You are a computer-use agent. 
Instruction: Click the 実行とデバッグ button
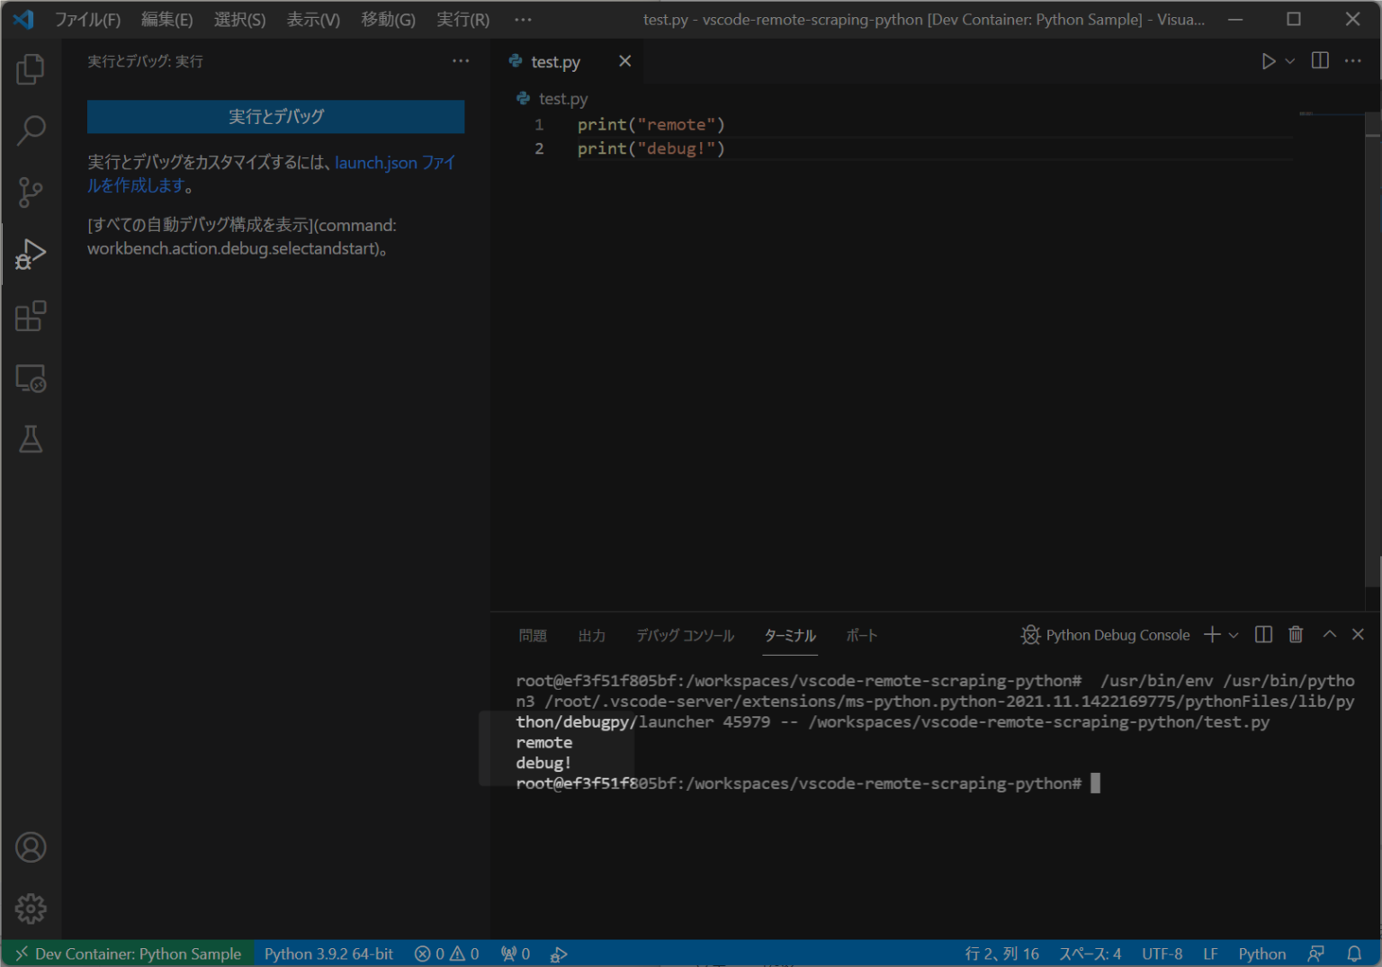[275, 117]
